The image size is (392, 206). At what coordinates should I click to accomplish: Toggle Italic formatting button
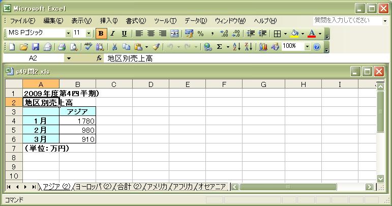pos(113,34)
